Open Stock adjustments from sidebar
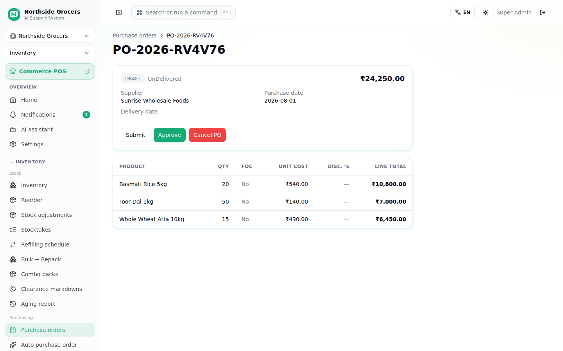563x351 pixels. pos(50,215)
